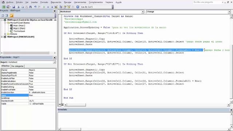Collapse the Microsoft Excel Objetos folder

coord(5,23)
